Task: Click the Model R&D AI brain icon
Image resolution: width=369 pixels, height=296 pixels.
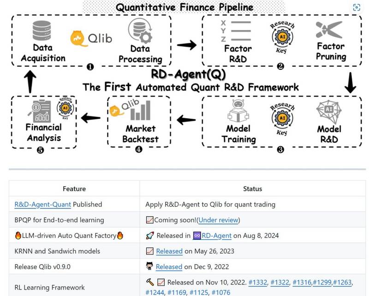Action: pos(329,112)
